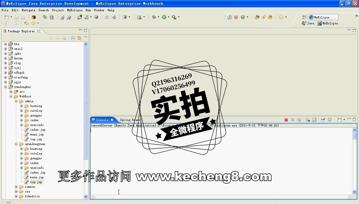Image resolution: width=359 pixels, height=204 pixels.
Task: Select the css folder
Action: tap(27, 191)
